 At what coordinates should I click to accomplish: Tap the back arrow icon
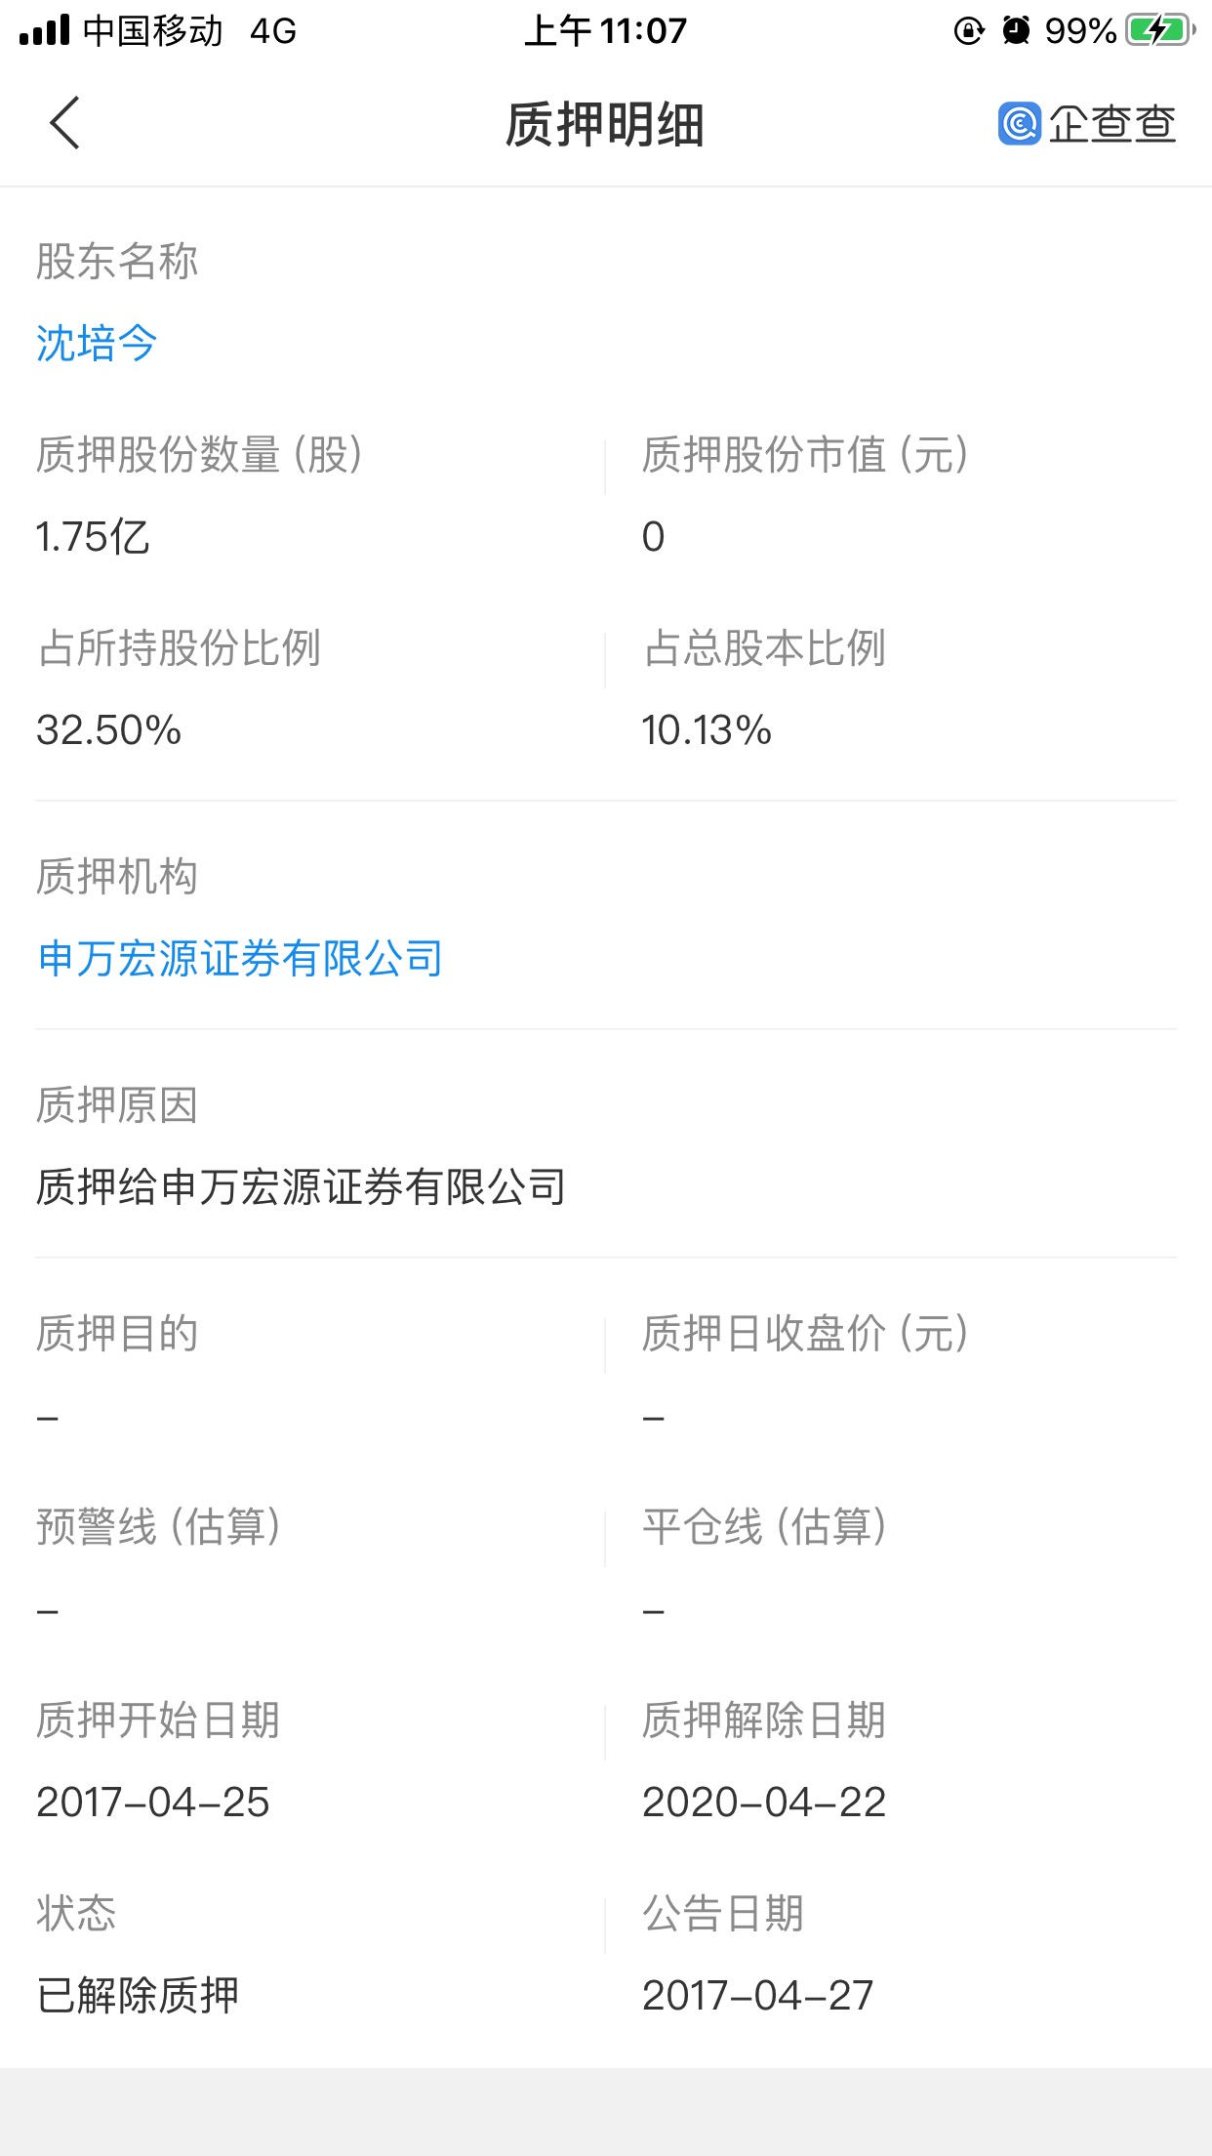[x=64, y=124]
